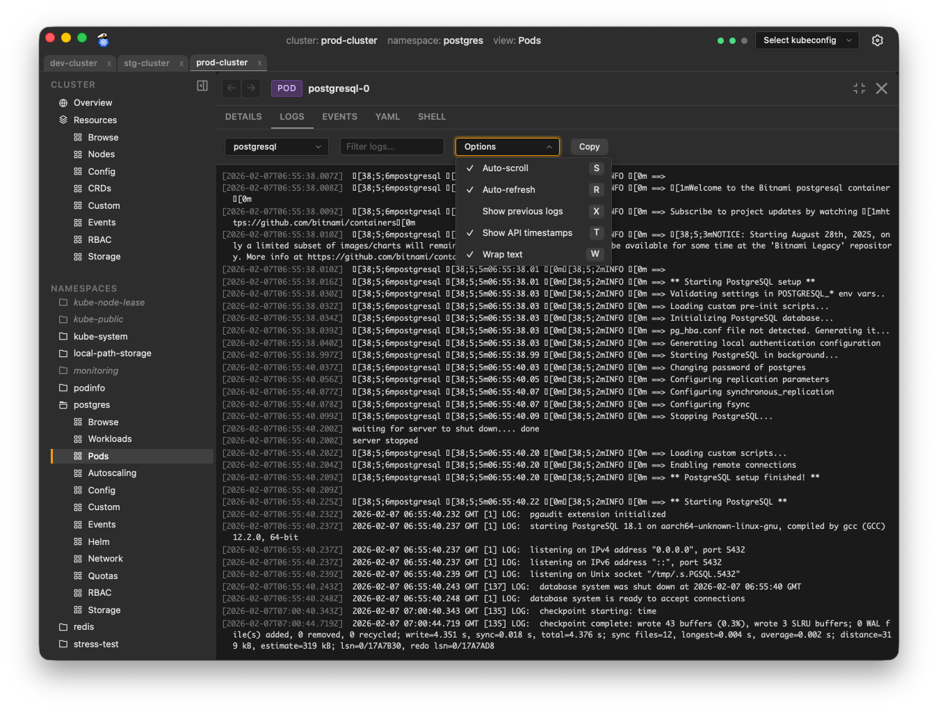The width and height of the screenshot is (938, 712).
Task: Click the Filter logs input field
Action: (391, 146)
